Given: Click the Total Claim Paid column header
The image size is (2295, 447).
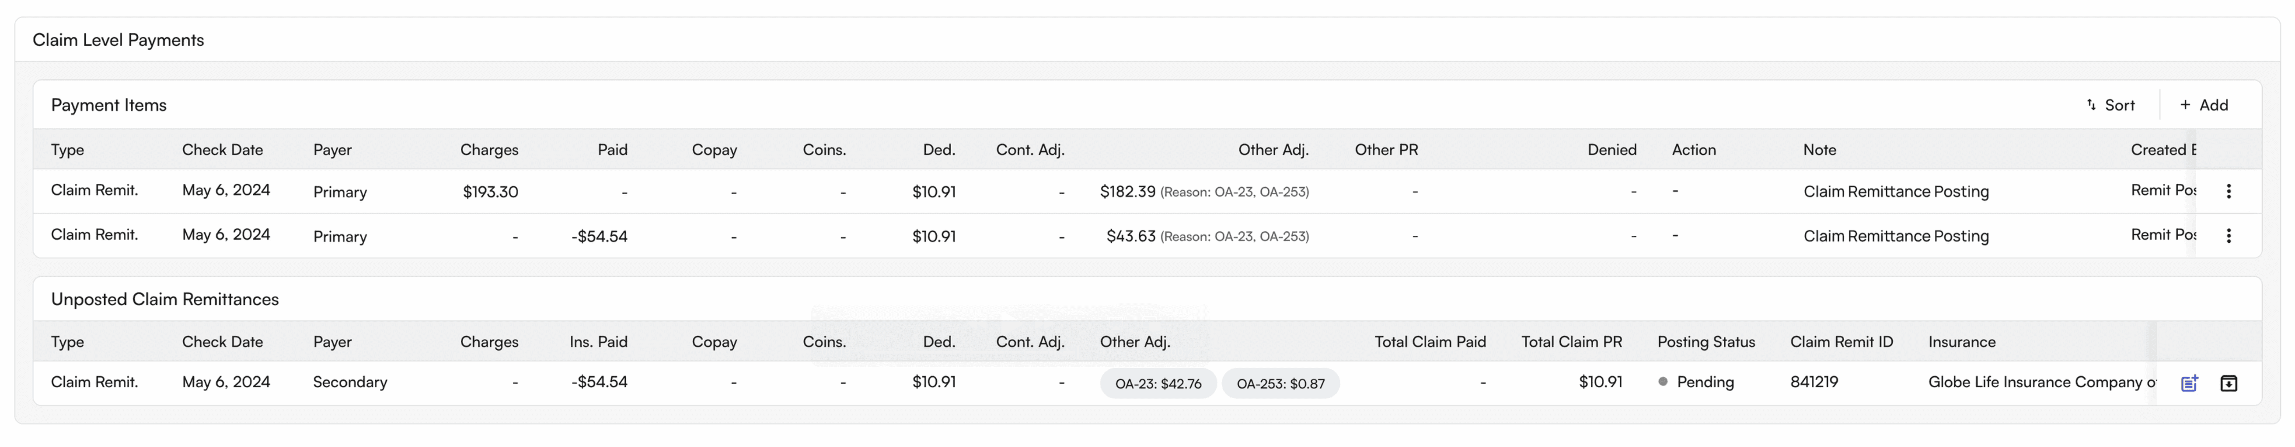Looking at the screenshot, I should (x=1430, y=342).
